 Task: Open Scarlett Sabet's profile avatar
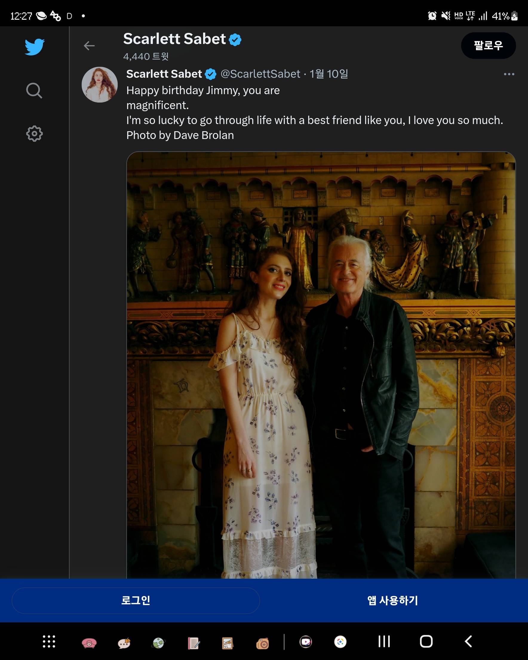[99, 85]
